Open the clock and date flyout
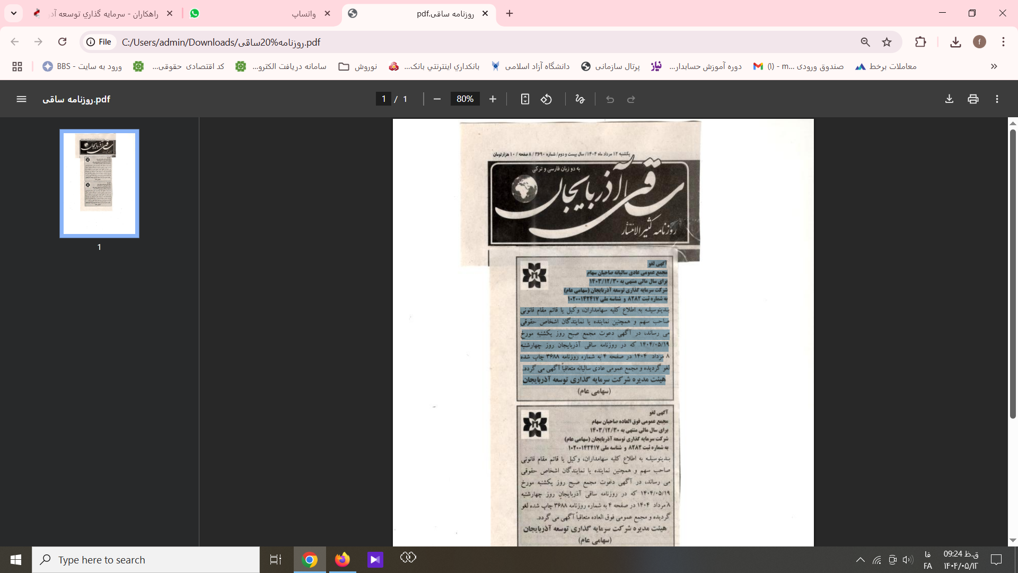Screen dimensions: 1018x573 pyautogui.click(x=961, y=560)
